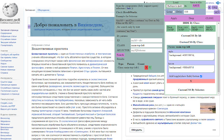Screen dimensions: 224x140
Task: Edit the style textarea for main-top-left
Action: tap(191, 57)
